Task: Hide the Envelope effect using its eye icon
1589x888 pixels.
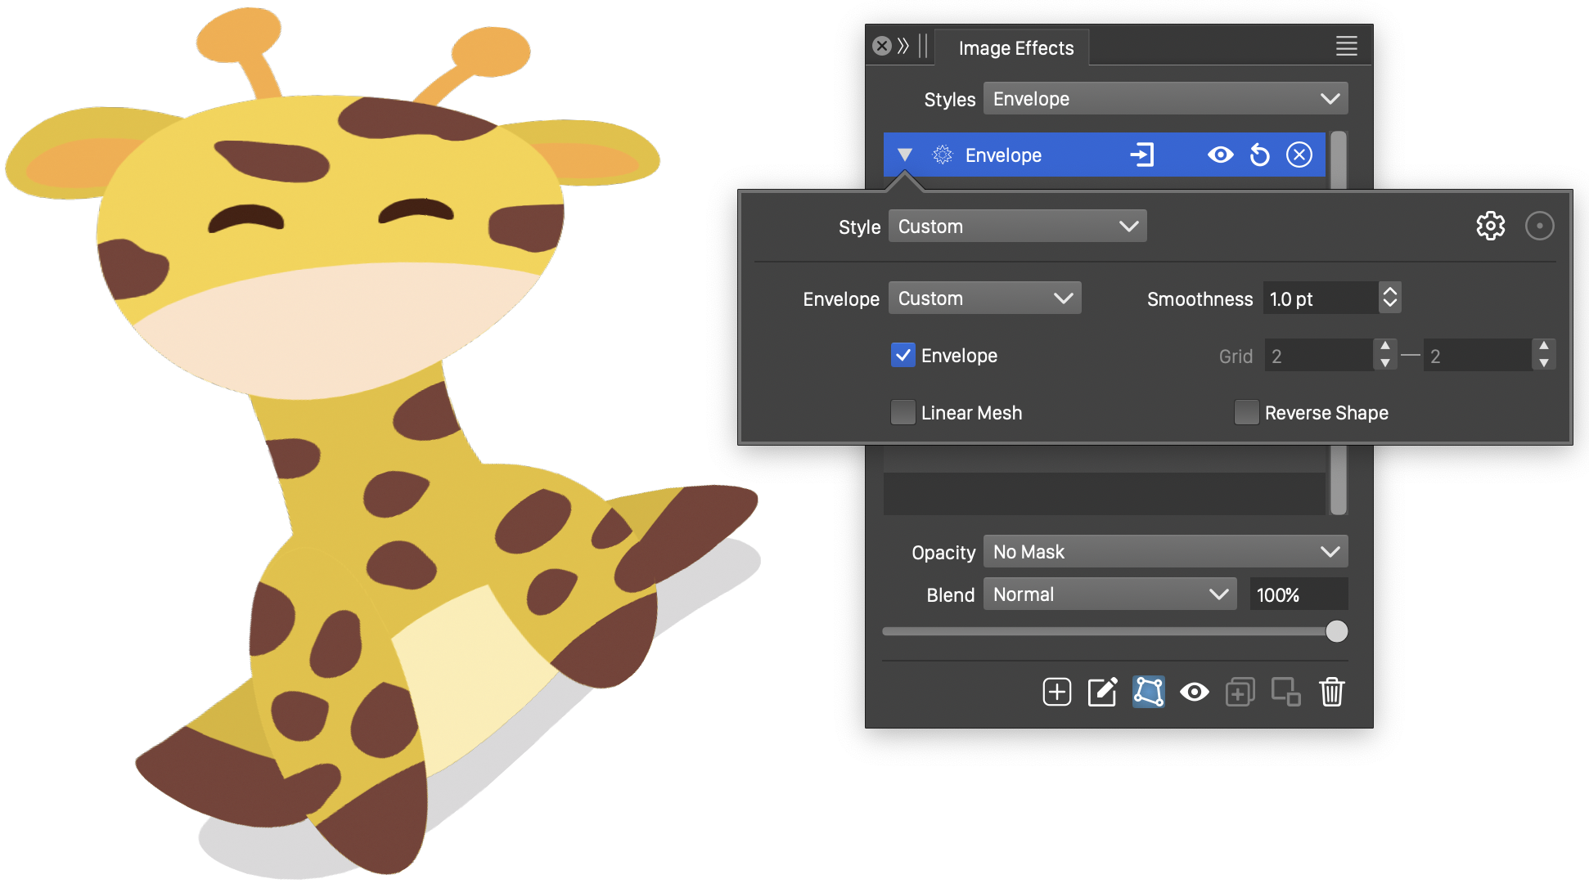Action: [1220, 155]
